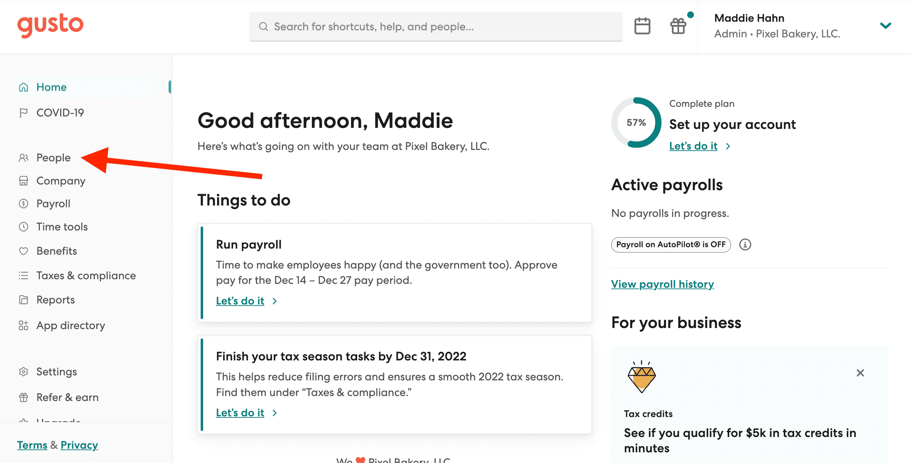
Task: Open the calendar icon in header
Action: (x=642, y=26)
